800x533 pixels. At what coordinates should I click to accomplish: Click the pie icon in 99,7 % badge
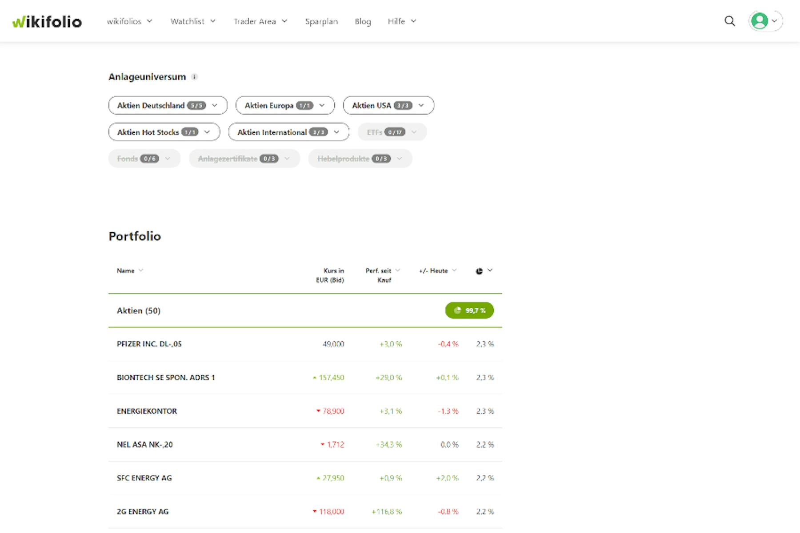[x=457, y=310]
